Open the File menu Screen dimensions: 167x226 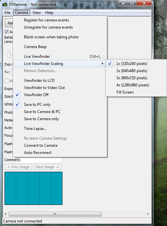click(x=7, y=13)
